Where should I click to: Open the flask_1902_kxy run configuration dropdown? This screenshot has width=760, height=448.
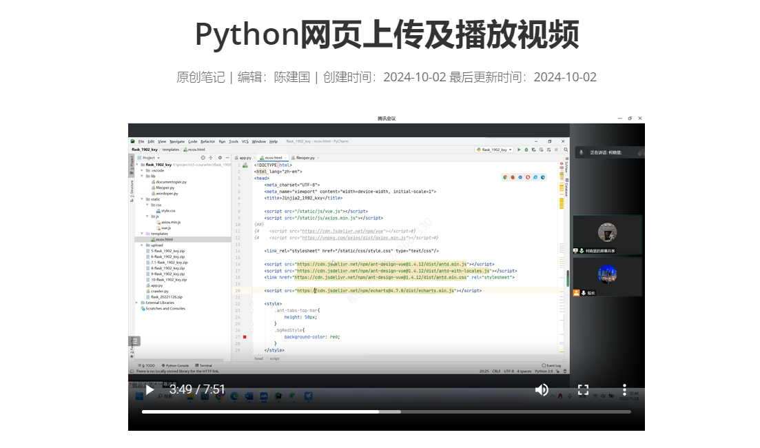point(495,150)
